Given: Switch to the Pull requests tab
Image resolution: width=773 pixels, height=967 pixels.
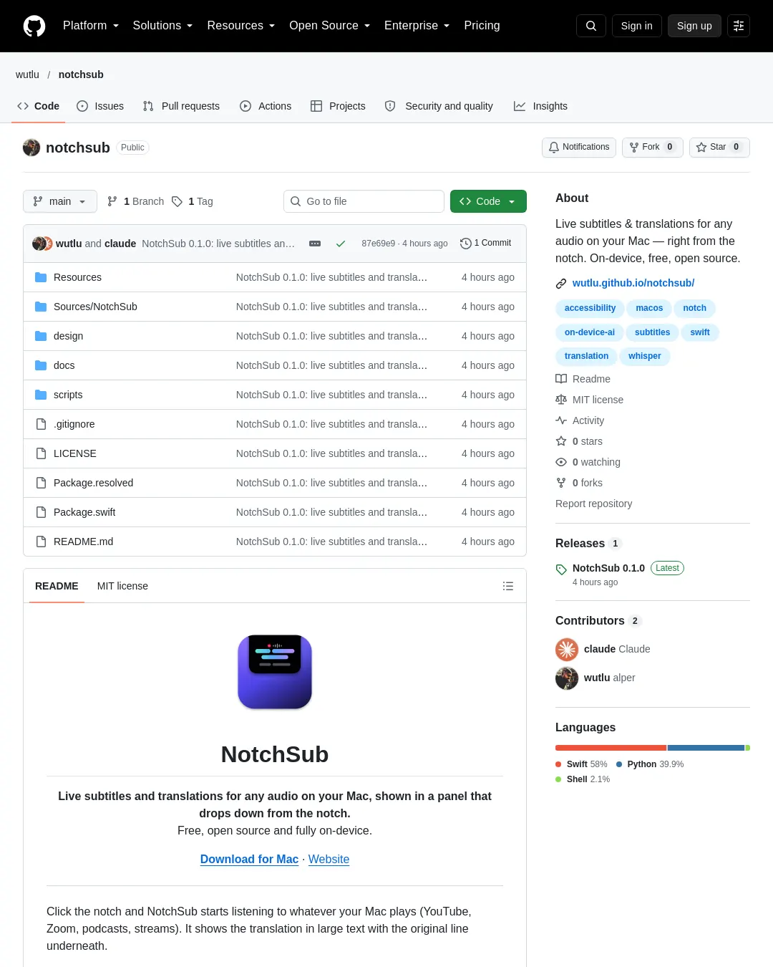Looking at the screenshot, I should (x=181, y=106).
